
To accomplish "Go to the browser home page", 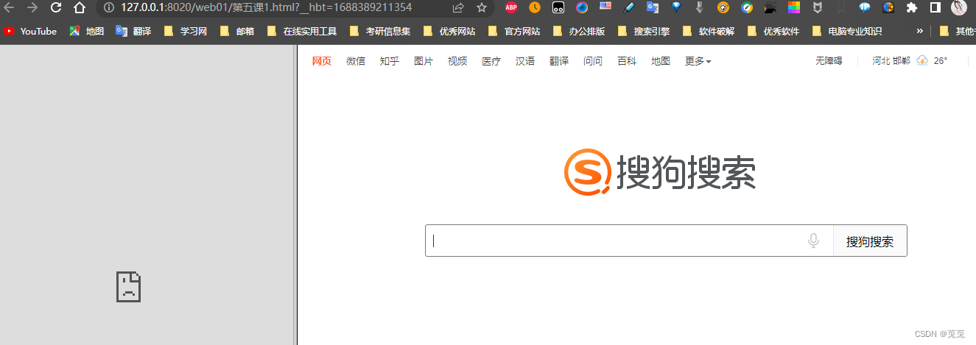I will tap(80, 7).
